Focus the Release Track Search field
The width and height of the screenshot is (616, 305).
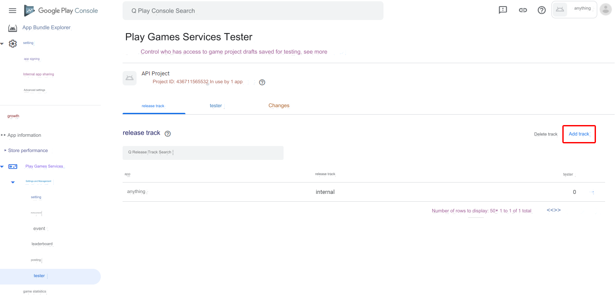pos(203,152)
